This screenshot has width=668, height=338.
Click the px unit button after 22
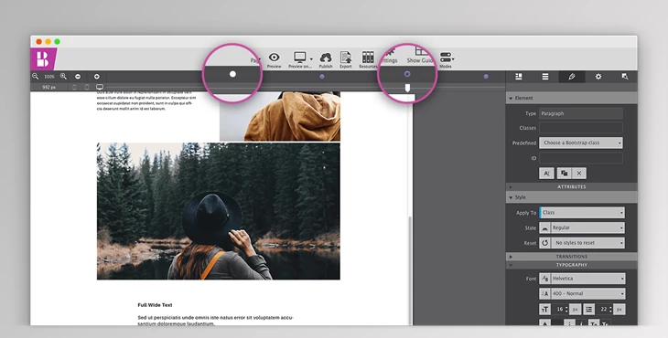pos(619,310)
